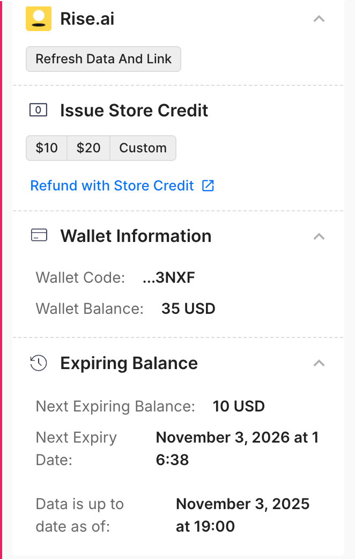Click the external link icon beside Refund
The height and width of the screenshot is (559, 355).
[x=208, y=186]
